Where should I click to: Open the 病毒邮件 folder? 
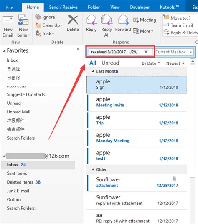click(x=16, y=129)
